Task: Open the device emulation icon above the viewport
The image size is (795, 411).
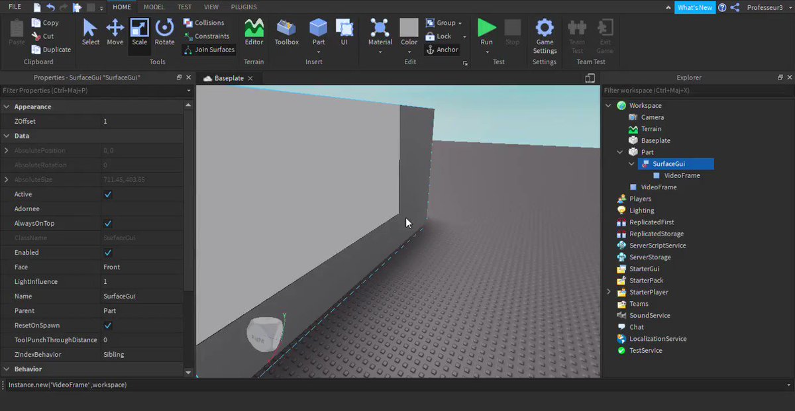Action: tap(590, 78)
